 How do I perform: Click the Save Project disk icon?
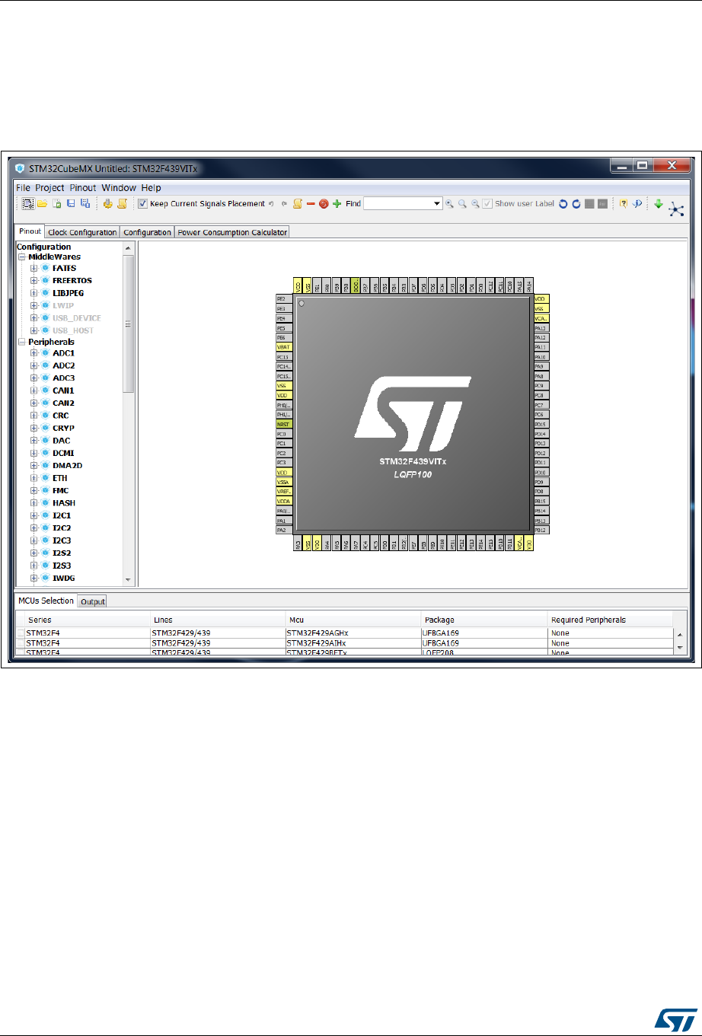(71, 203)
